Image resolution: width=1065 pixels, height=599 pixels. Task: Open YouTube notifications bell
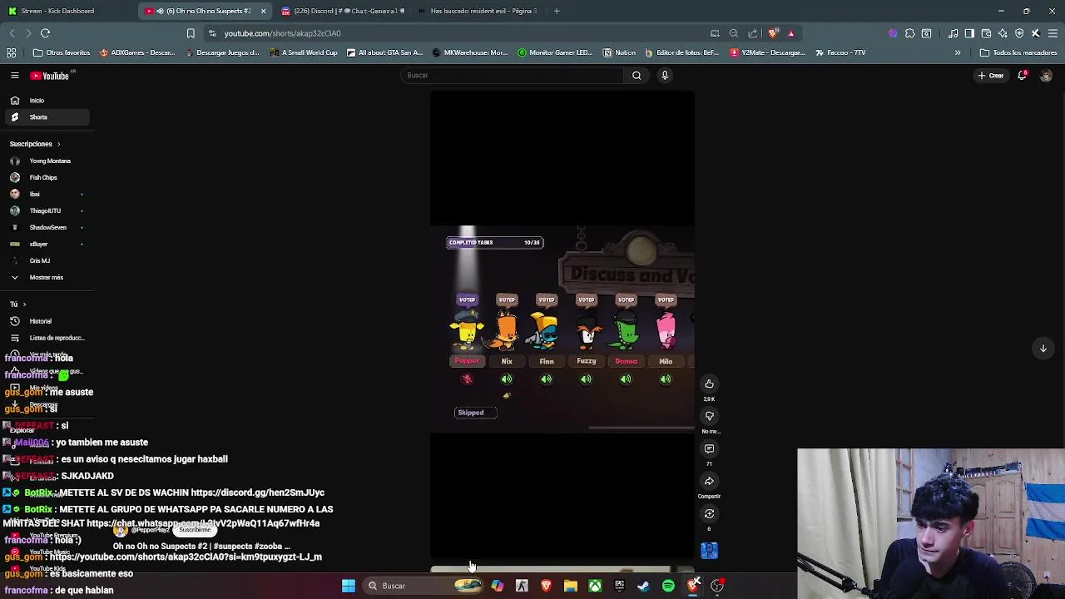pyautogui.click(x=1023, y=76)
